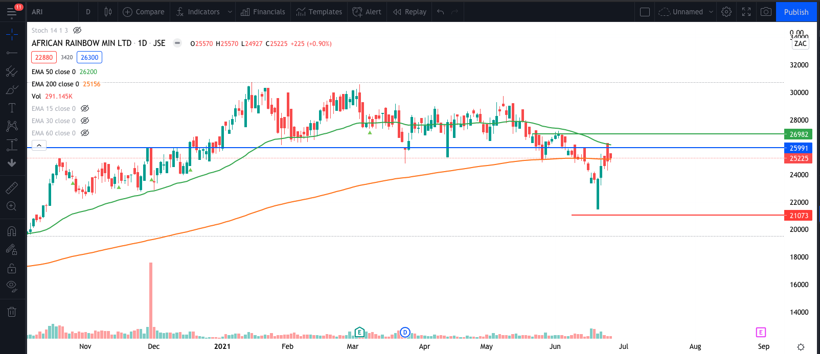Enter fullscreen mode
The height and width of the screenshot is (354, 820).
746,12
